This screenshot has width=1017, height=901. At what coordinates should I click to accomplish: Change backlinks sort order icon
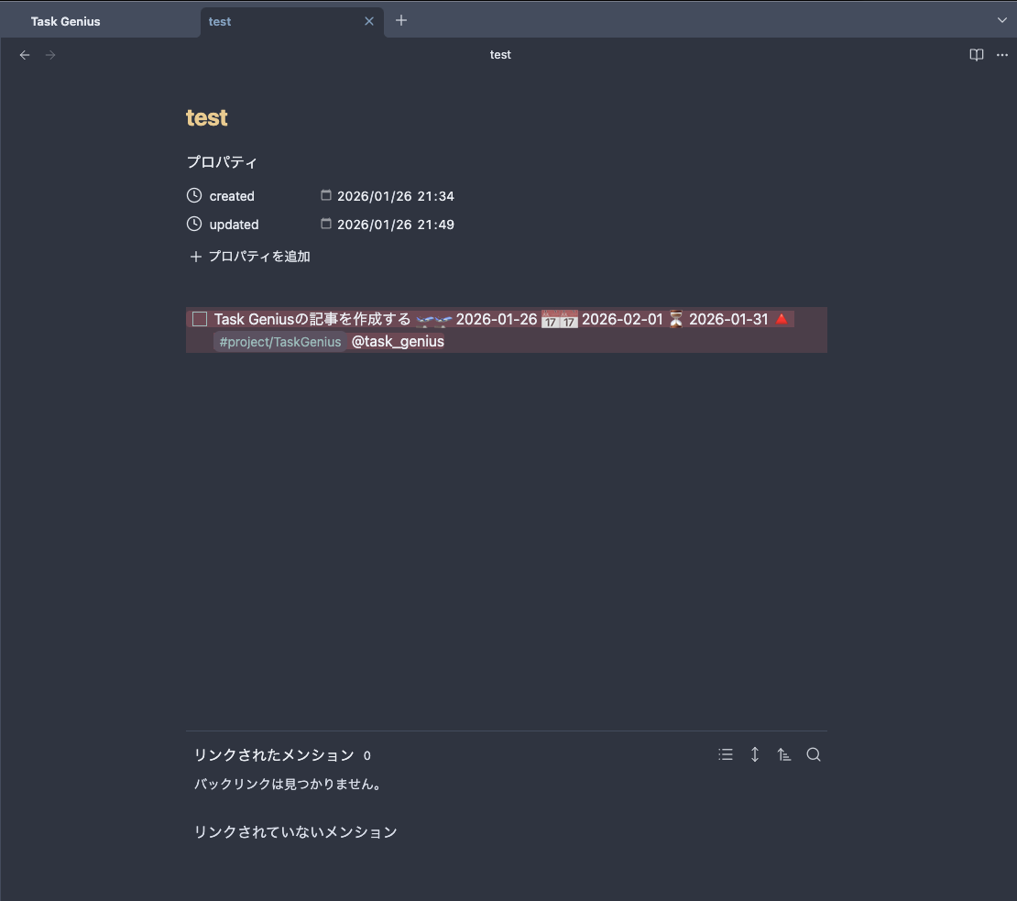[x=784, y=754]
